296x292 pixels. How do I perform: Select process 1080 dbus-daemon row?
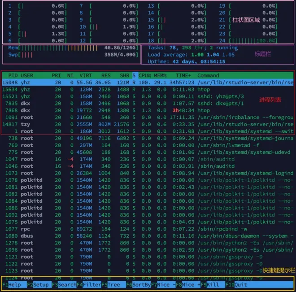pyautogui.click(x=148, y=236)
